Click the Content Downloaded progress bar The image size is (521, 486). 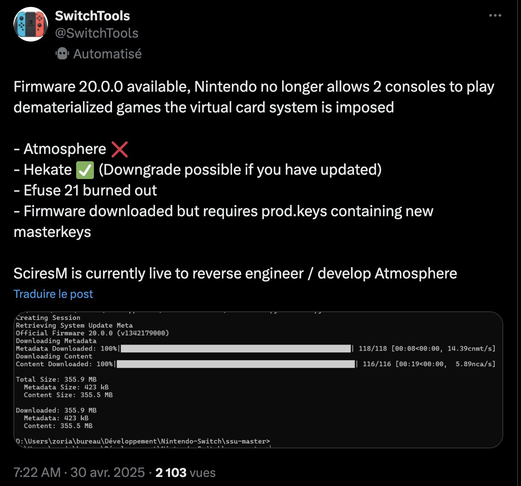(235, 364)
